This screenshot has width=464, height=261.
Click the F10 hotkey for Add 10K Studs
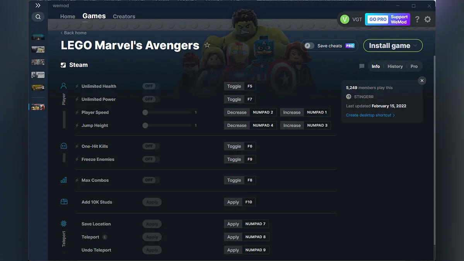click(249, 202)
